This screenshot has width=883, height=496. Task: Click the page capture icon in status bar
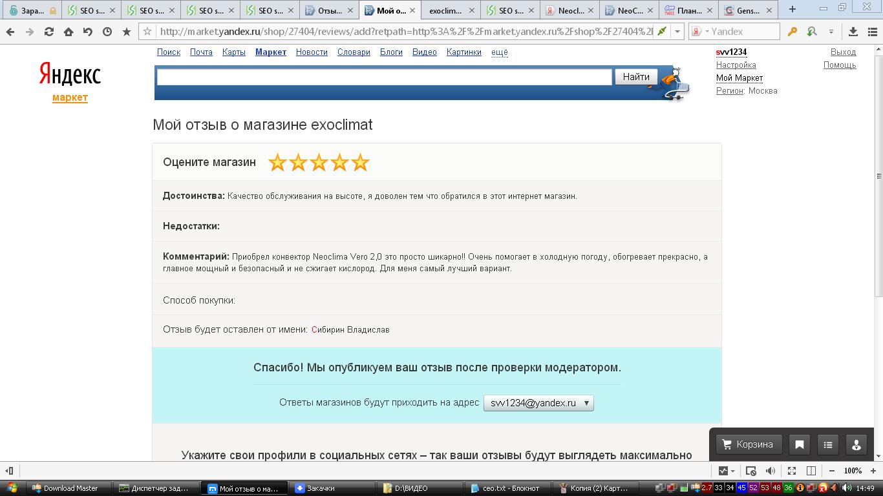[x=750, y=471]
